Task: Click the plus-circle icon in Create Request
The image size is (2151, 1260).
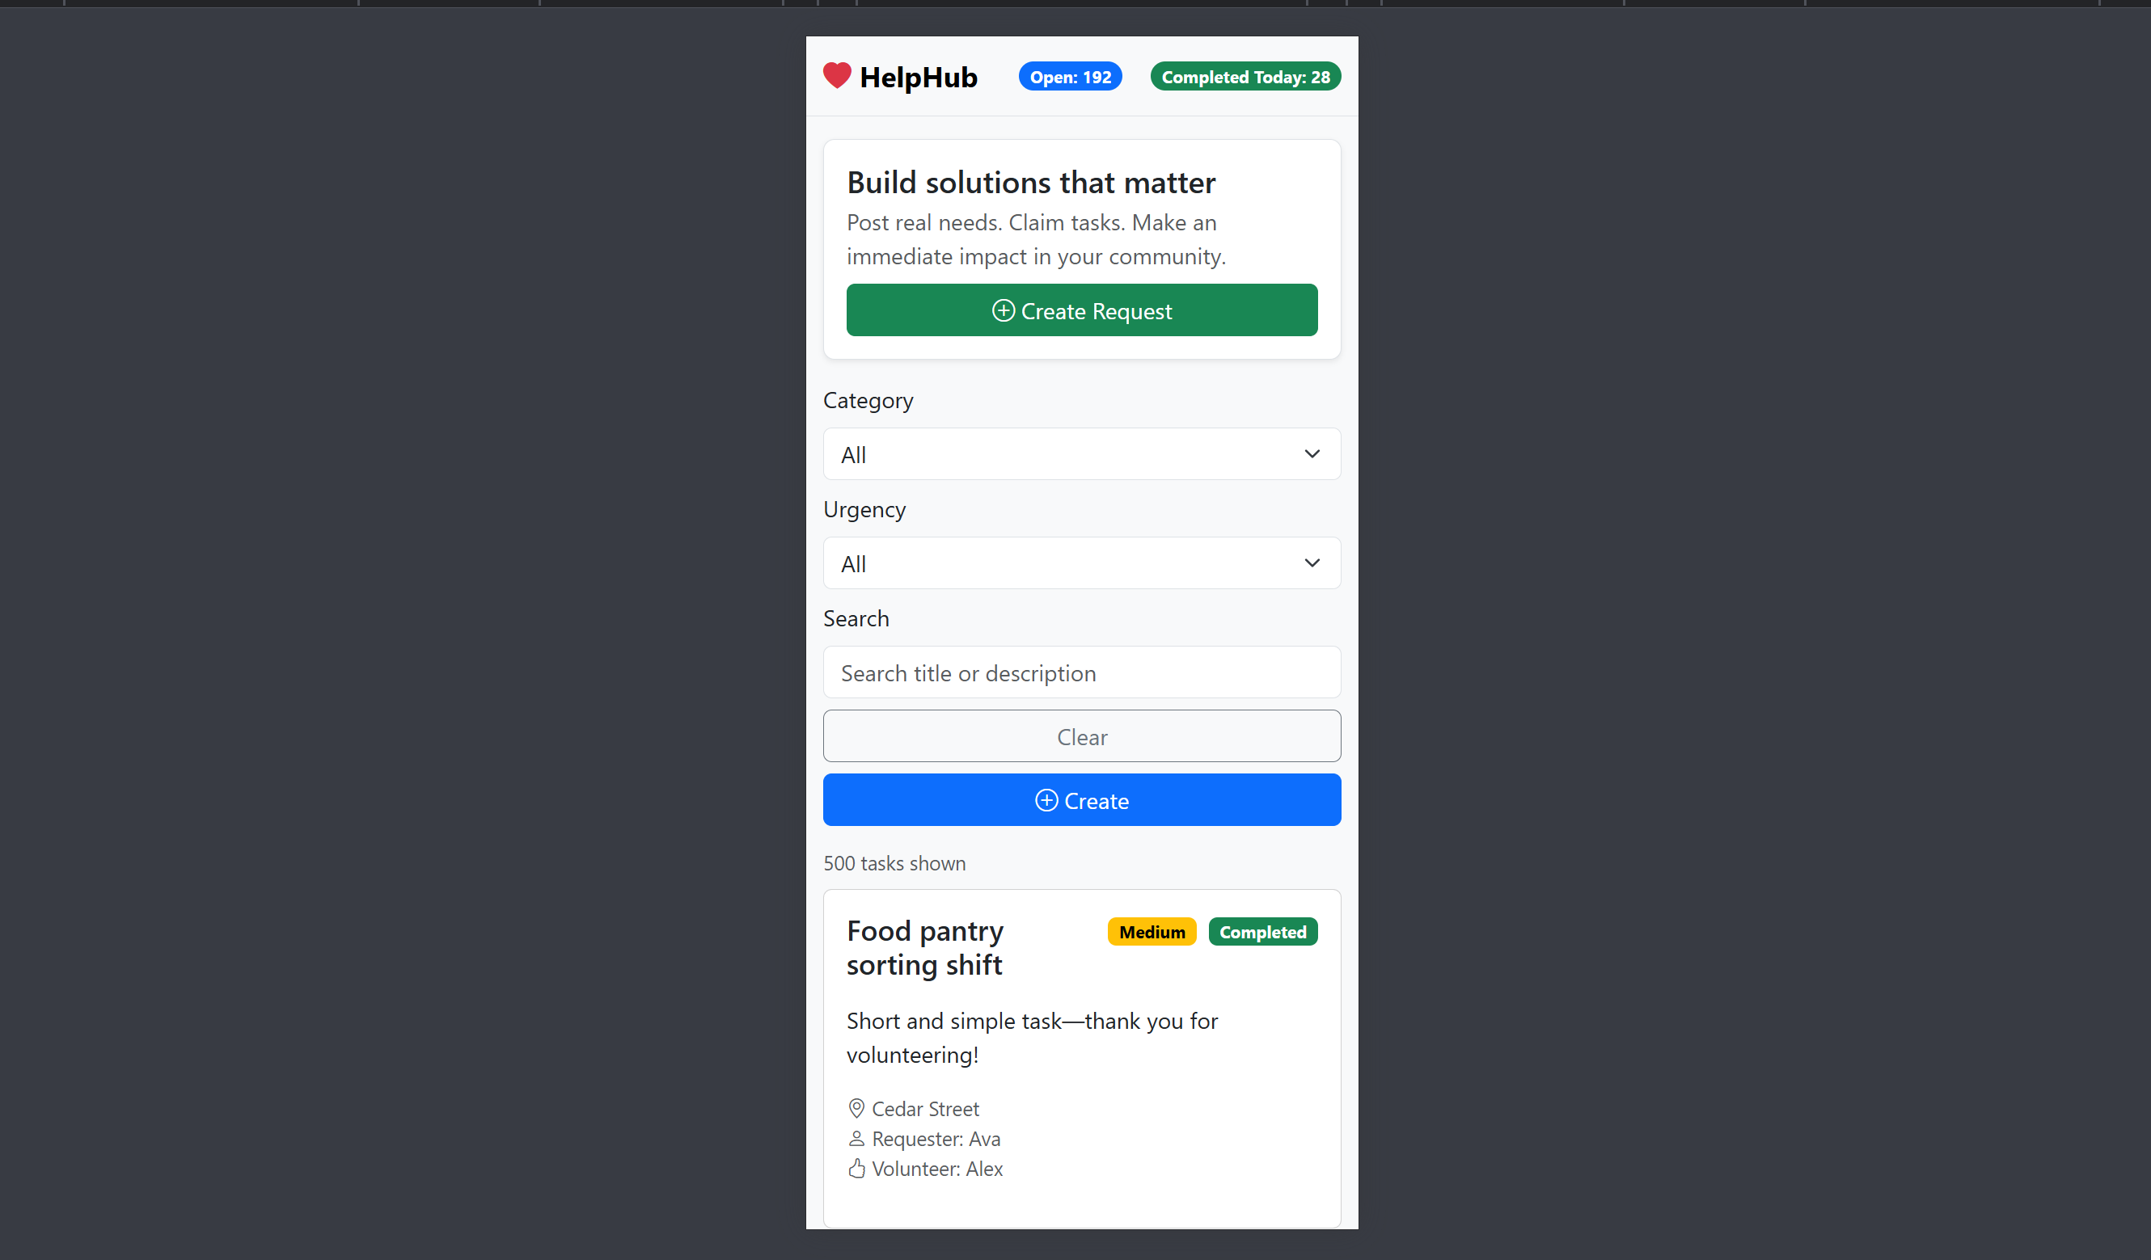Action: coord(1003,310)
